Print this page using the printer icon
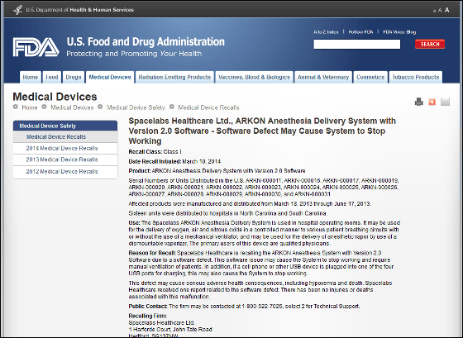The image size is (463, 338). pos(418,102)
